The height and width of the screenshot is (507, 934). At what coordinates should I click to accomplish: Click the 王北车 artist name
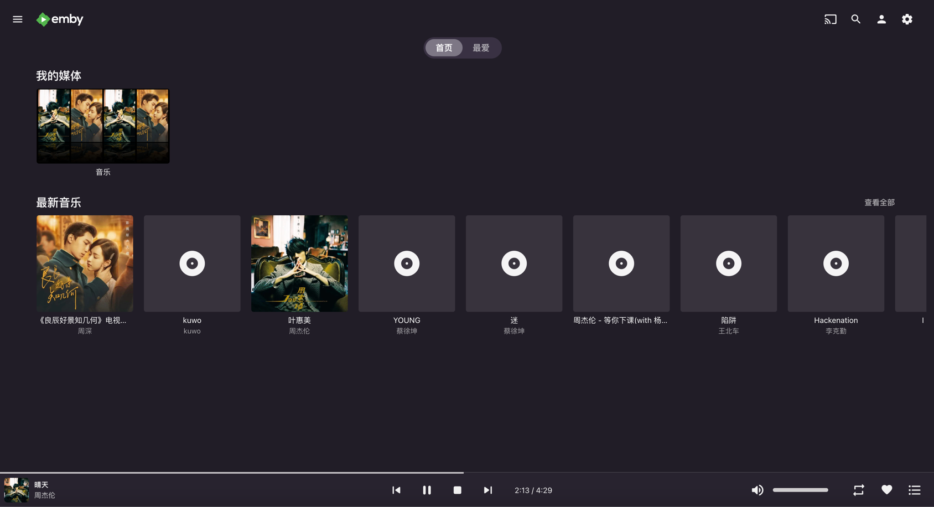click(729, 331)
